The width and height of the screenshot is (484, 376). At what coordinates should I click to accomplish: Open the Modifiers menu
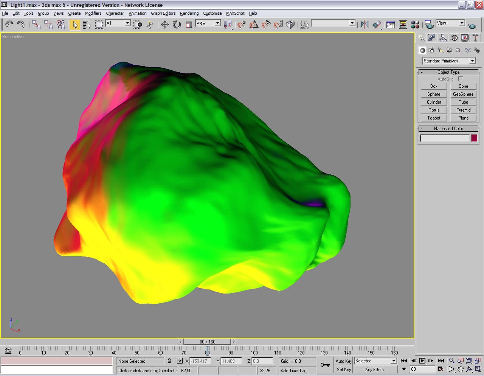click(x=93, y=13)
